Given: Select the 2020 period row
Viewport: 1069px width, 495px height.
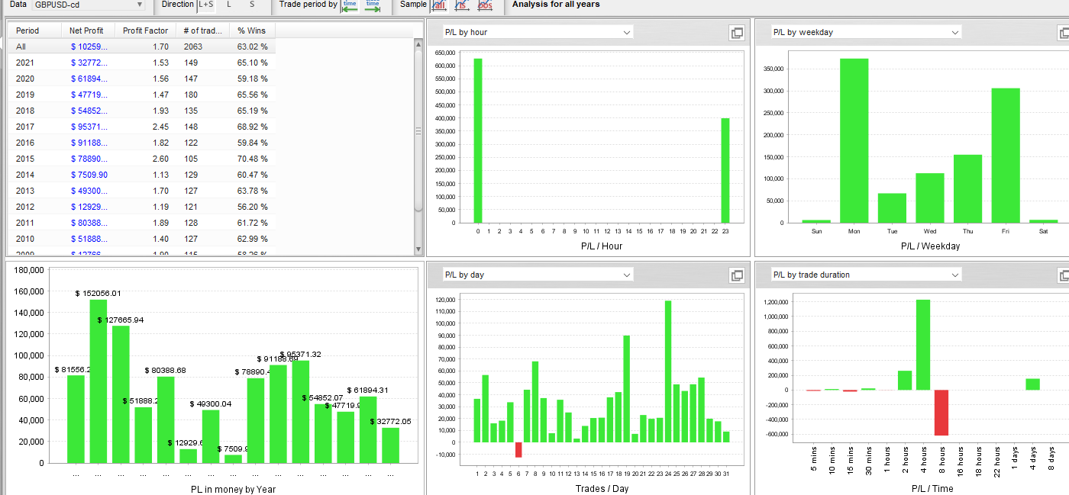Looking at the screenshot, I should [142, 79].
